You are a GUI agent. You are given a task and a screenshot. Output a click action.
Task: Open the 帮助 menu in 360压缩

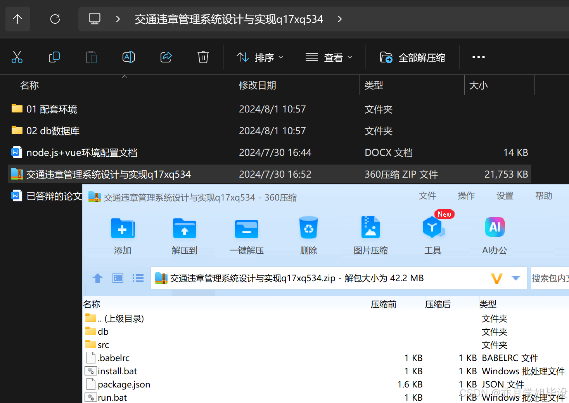(x=543, y=196)
